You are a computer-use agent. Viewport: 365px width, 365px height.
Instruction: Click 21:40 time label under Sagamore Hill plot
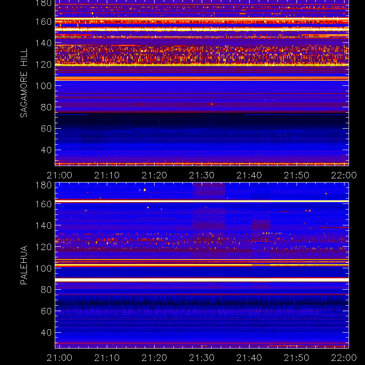[249, 175]
